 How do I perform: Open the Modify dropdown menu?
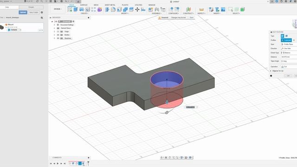(x=125, y=13)
